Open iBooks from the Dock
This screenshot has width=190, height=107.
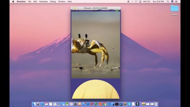click(x=80, y=104)
